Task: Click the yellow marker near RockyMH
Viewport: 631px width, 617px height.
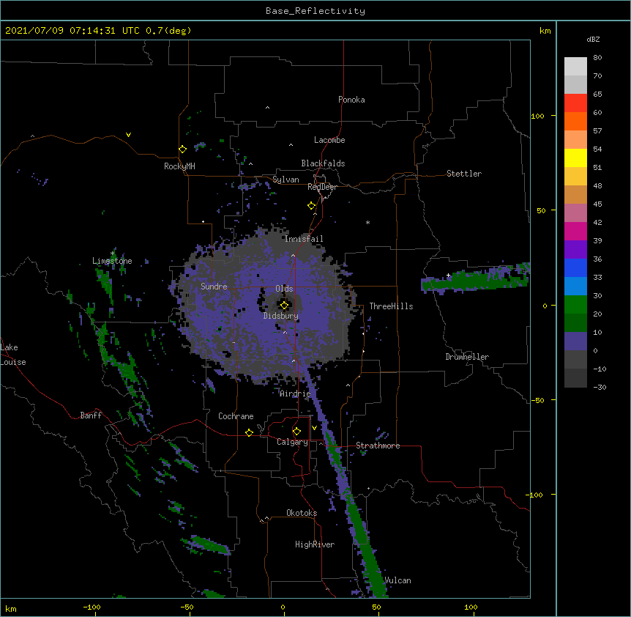Action: pos(183,149)
